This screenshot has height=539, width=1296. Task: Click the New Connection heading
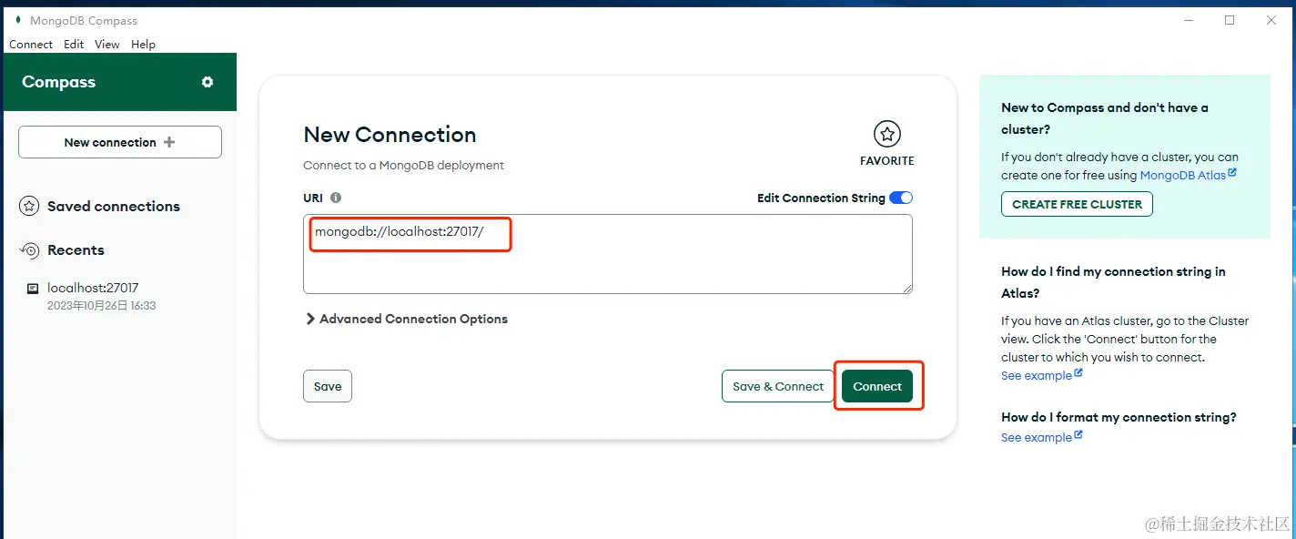pos(390,134)
